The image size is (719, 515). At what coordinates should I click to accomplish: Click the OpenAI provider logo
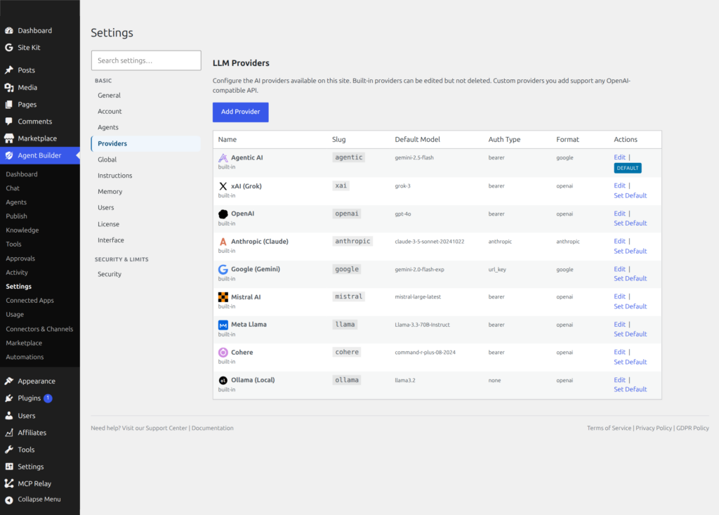point(223,214)
